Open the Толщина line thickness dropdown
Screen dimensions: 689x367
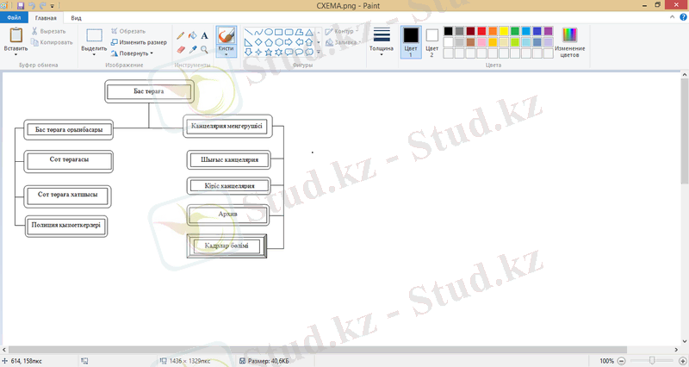pyautogui.click(x=382, y=40)
